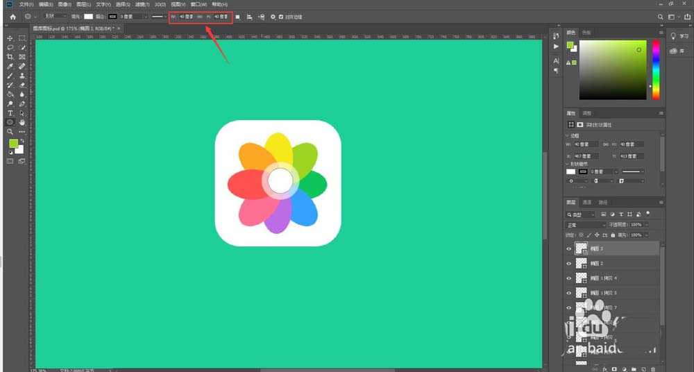
Task: Select the Move tool
Action: pyautogui.click(x=10, y=38)
